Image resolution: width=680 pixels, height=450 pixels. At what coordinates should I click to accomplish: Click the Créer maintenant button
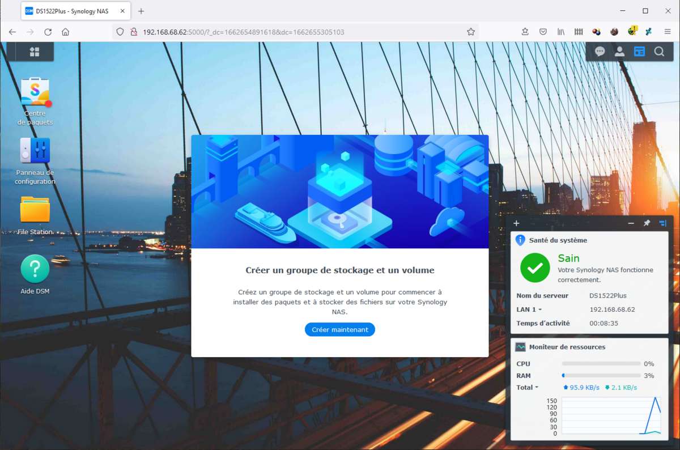point(340,329)
